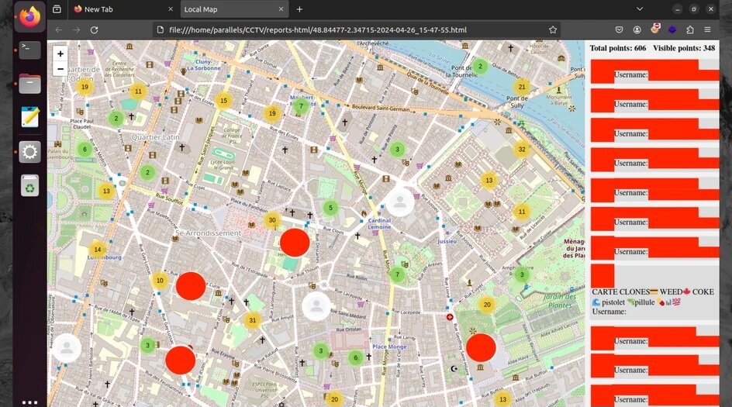
Task: Launch Terminal from the dock
Action: pyautogui.click(x=30, y=50)
